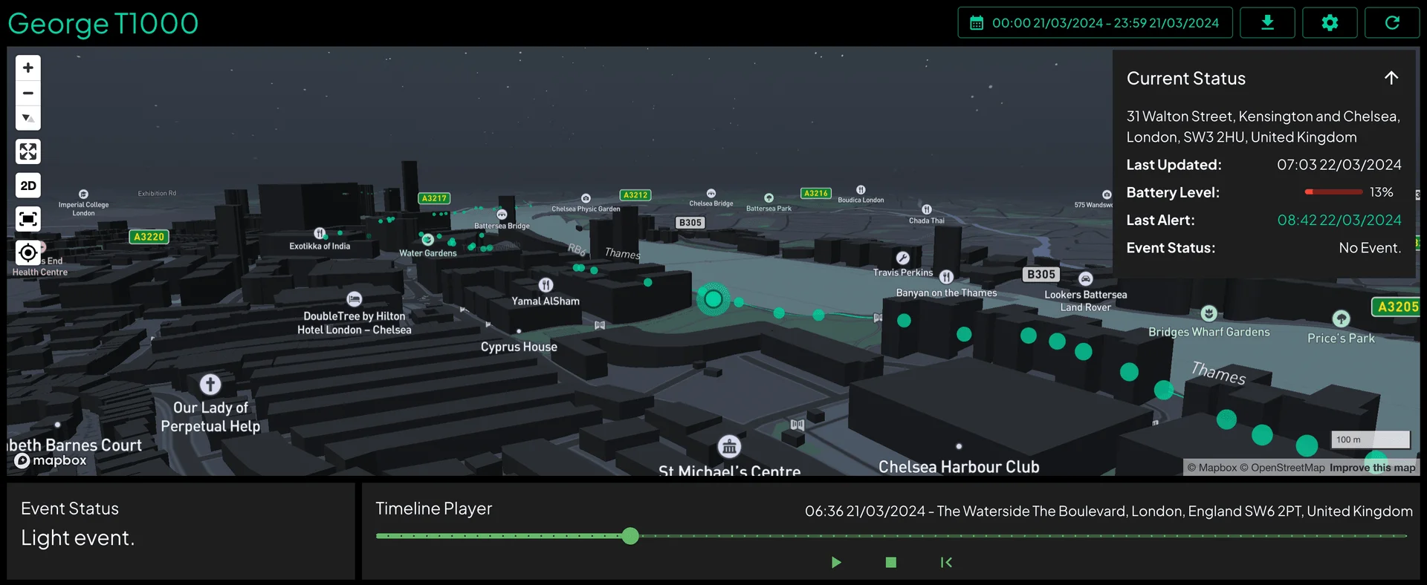The height and width of the screenshot is (585, 1427).
Task: Refresh the dashboard data
Action: pyautogui.click(x=1392, y=23)
